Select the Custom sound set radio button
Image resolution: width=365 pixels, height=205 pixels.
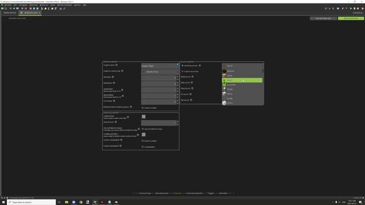[182, 71]
